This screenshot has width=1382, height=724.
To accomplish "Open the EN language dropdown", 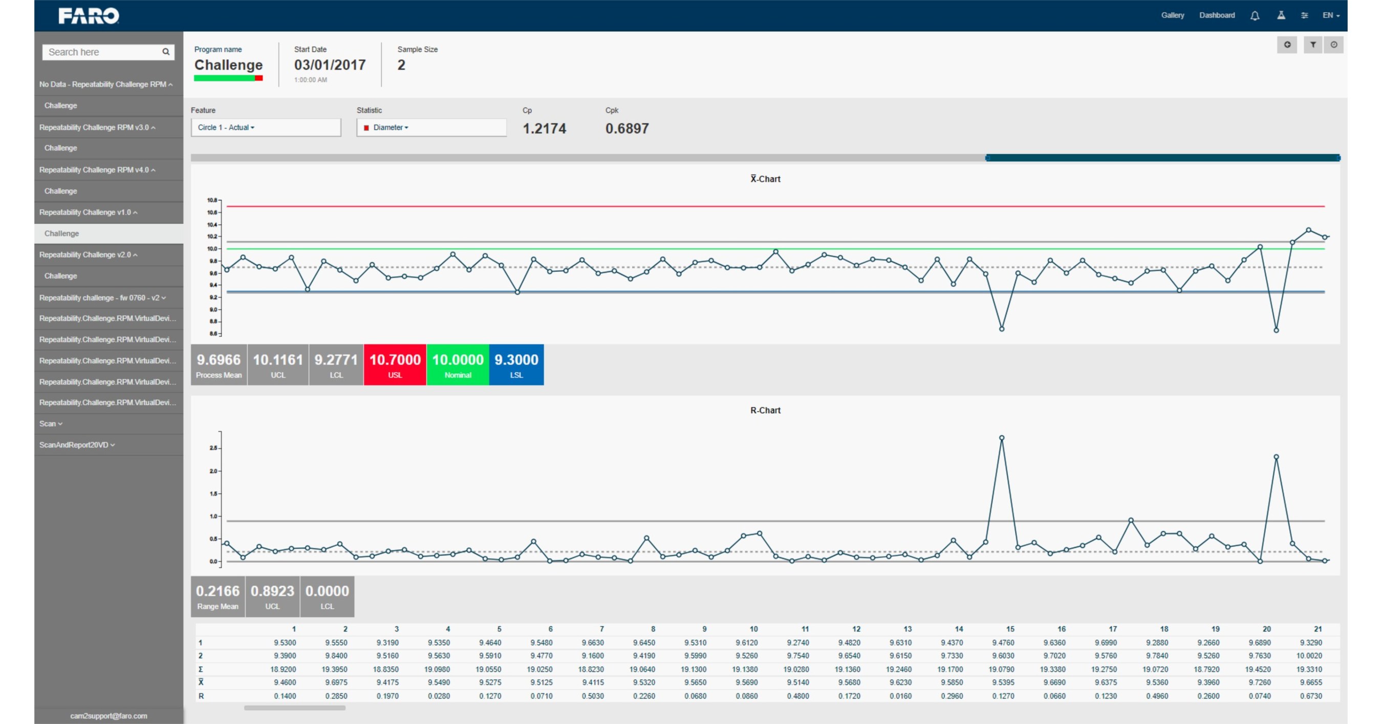I will (x=1331, y=15).
